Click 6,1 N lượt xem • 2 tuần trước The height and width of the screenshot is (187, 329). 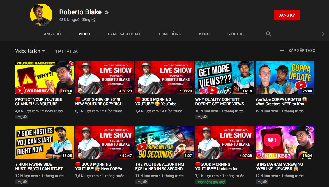point(99,111)
